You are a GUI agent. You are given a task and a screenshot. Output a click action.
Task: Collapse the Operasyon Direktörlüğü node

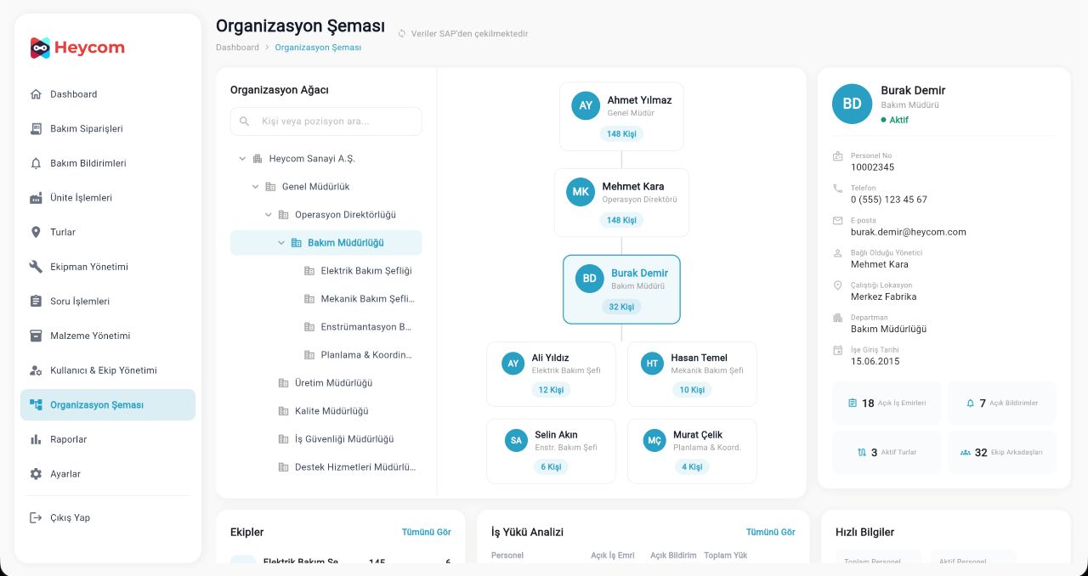269,215
